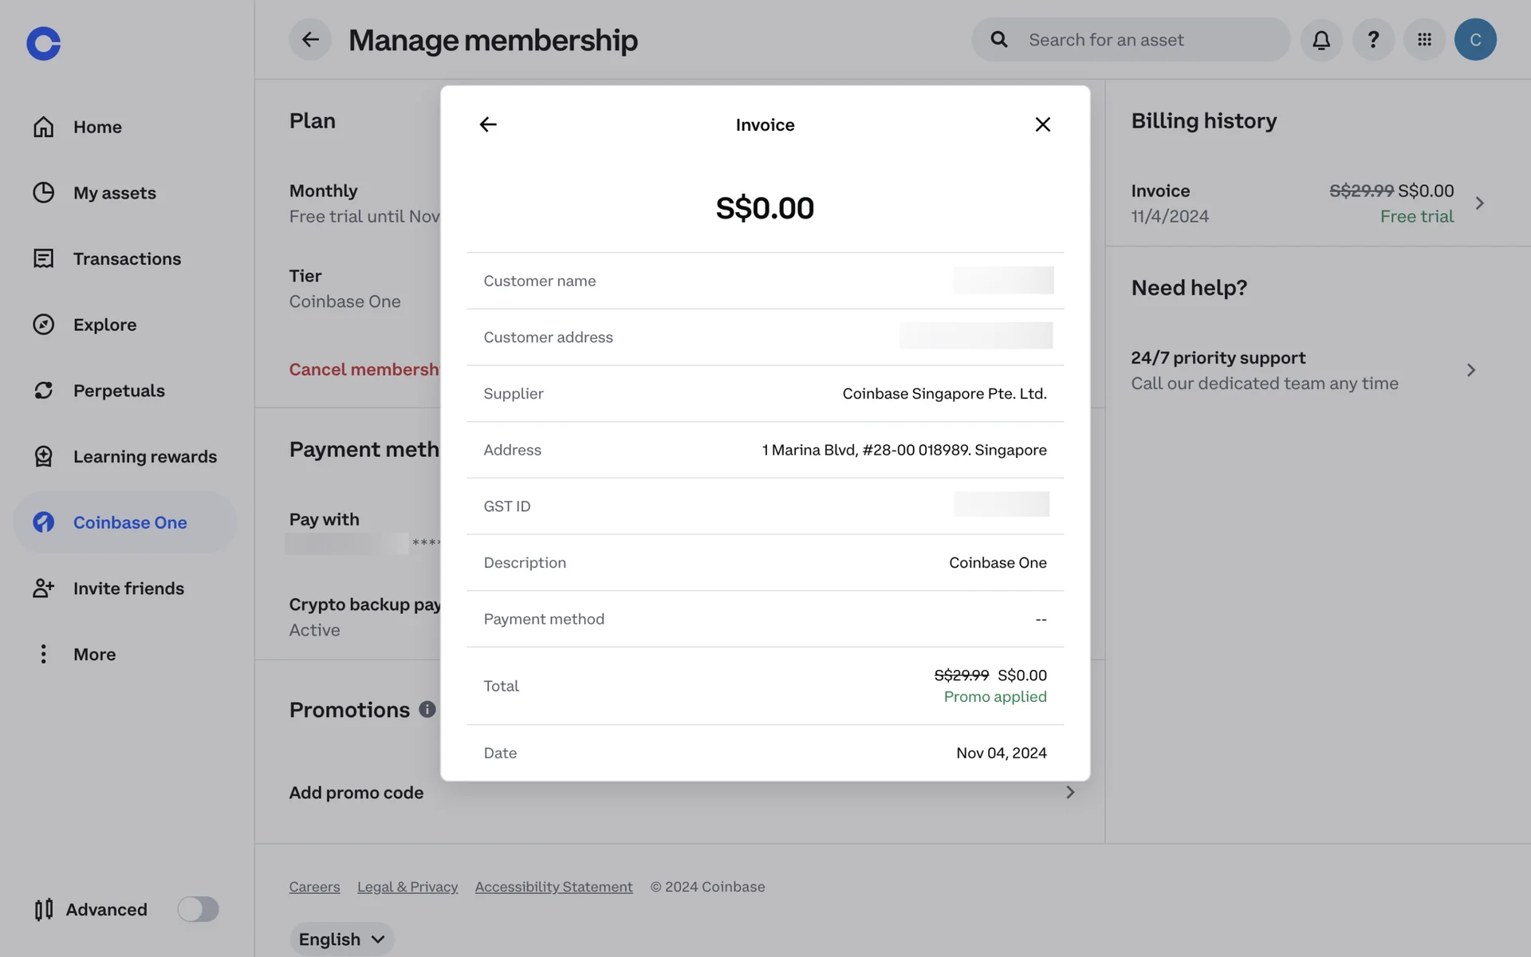Viewport: 1531px width, 957px height.
Task: Close the Invoice dialog
Action: (1042, 124)
